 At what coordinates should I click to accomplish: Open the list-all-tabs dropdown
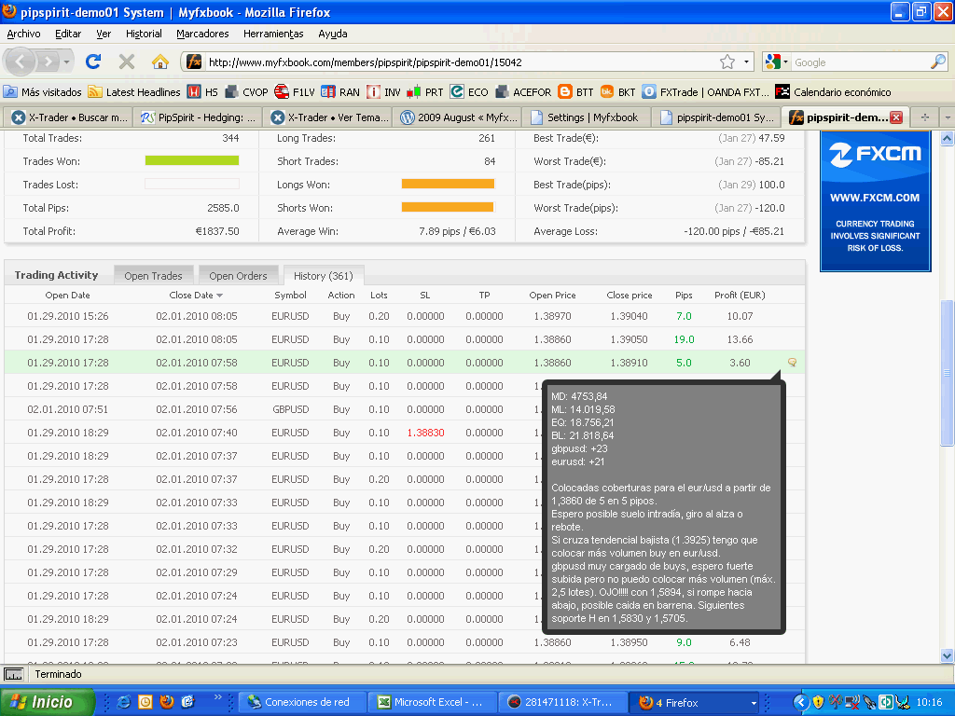tap(947, 117)
